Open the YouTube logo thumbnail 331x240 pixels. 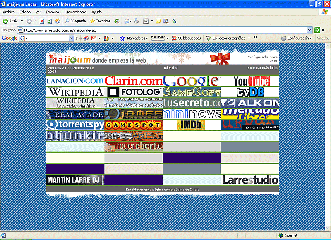(x=250, y=81)
